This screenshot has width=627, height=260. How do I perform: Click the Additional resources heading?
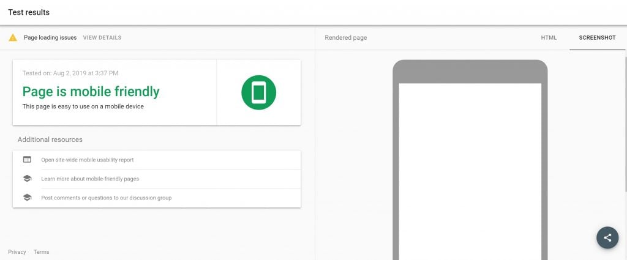(x=50, y=139)
